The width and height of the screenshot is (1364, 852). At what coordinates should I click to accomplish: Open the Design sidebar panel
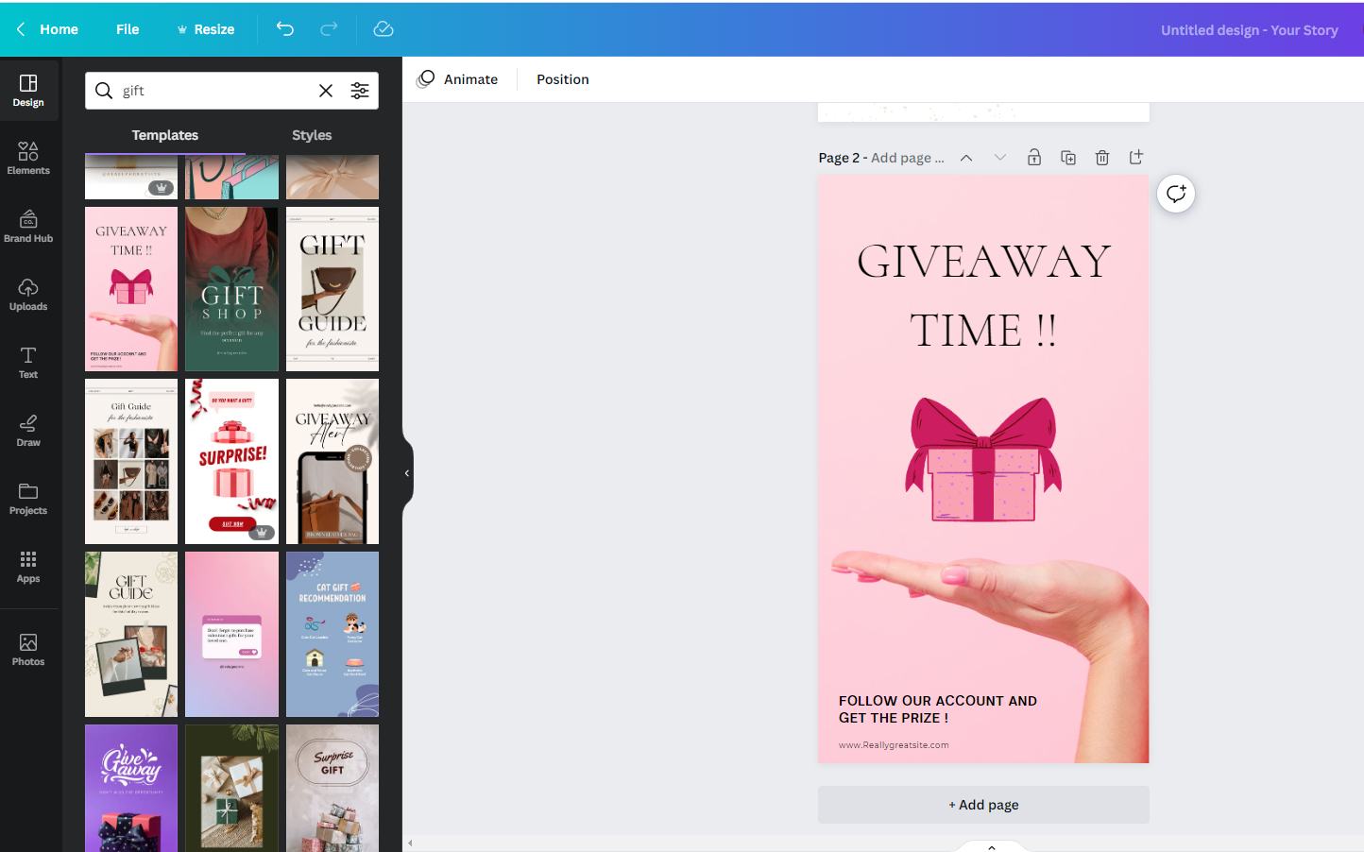click(x=28, y=91)
